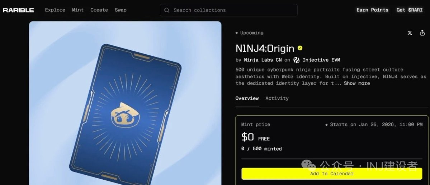Click the minted progress bar
Viewport: 430px width, 185px height.
pos(332,159)
